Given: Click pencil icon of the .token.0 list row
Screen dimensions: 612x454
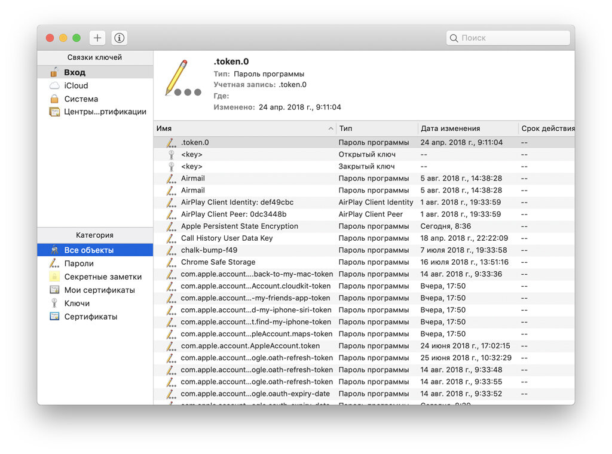Looking at the screenshot, I should point(171,142).
